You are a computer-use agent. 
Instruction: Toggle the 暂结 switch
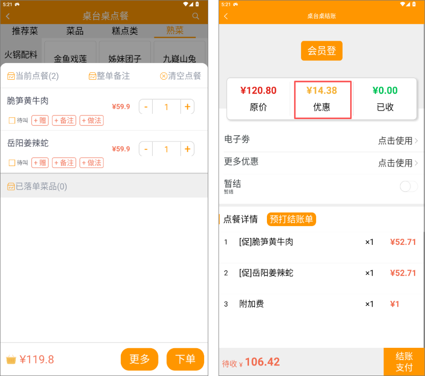(x=408, y=186)
